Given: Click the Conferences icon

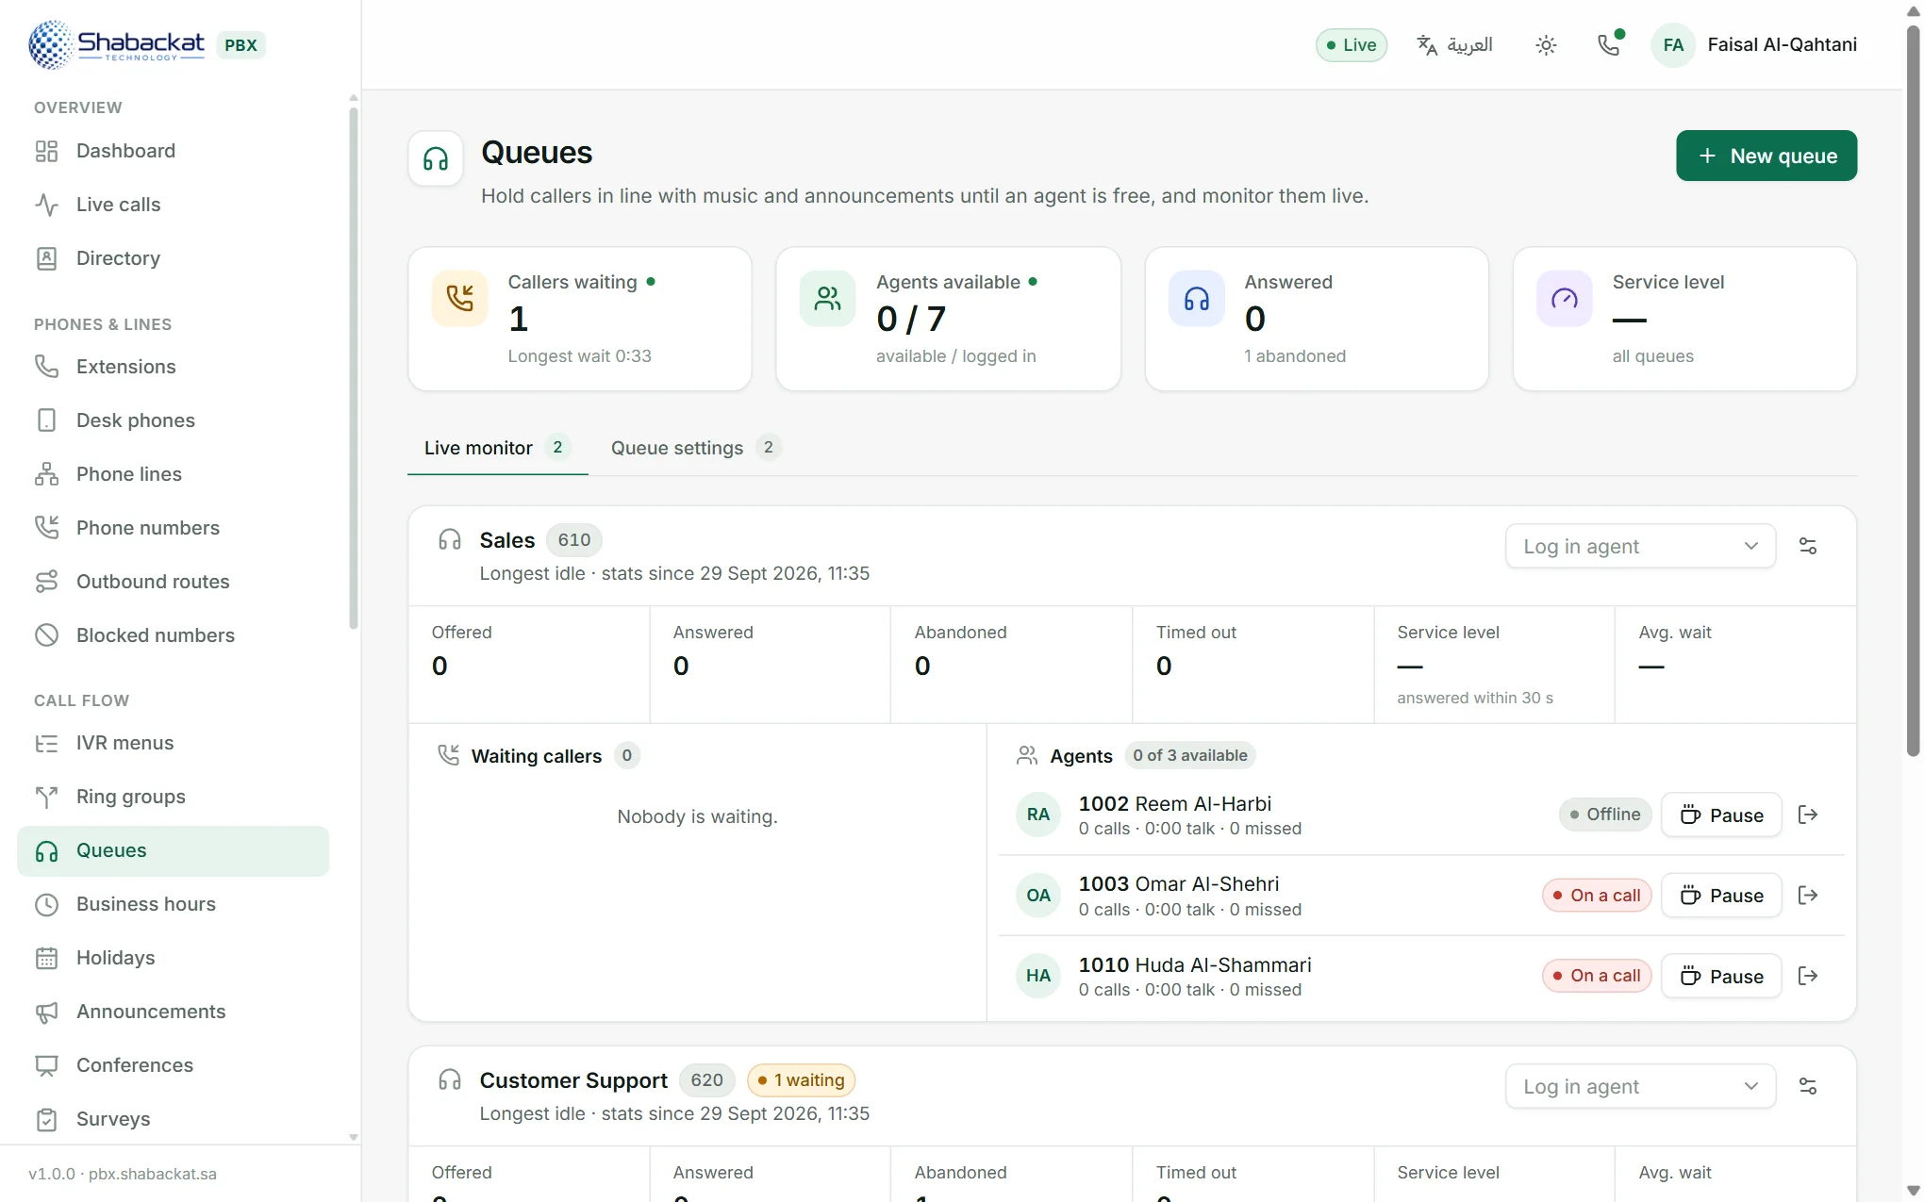Looking at the screenshot, I should [x=46, y=1066].
